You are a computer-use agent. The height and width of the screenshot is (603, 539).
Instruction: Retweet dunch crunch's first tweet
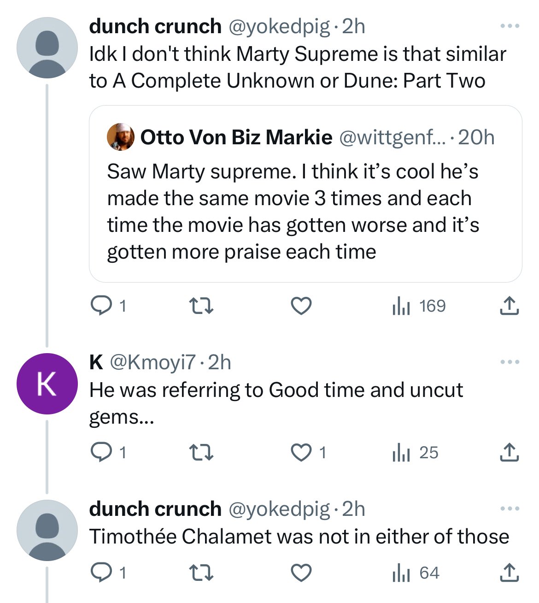click(x=201, y=305)
